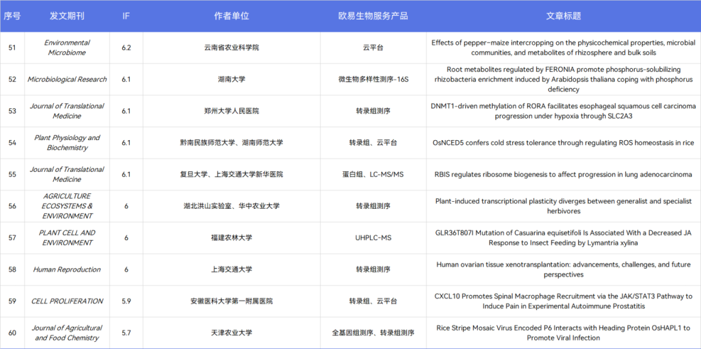This screenshot has height=349, width=701.
Task: Click 福建农林大学 cell
Action: (x=232, y=237)
